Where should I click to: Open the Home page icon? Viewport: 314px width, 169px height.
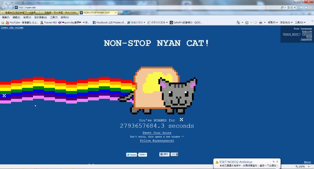click(301, 7)
